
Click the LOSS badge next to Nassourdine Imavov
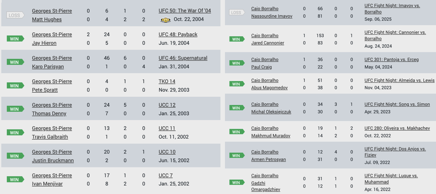[237, 12]
